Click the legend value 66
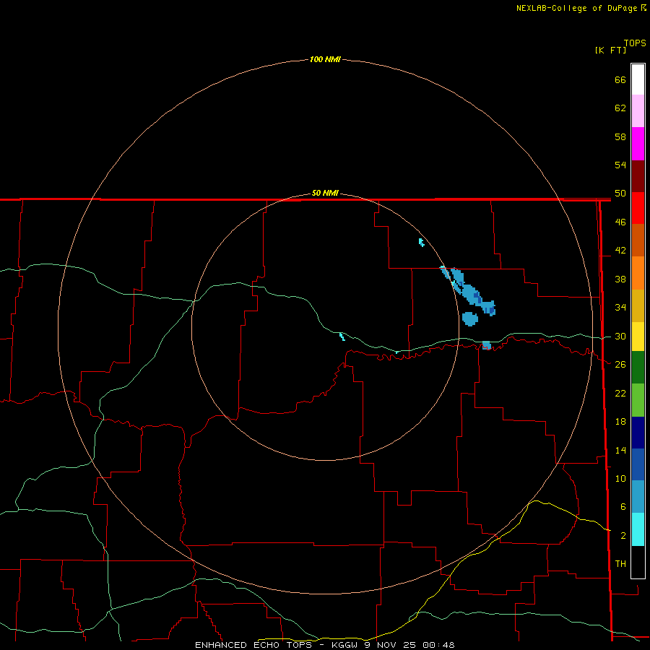This screenshot has height=650, width=650. tap(620, 79)
